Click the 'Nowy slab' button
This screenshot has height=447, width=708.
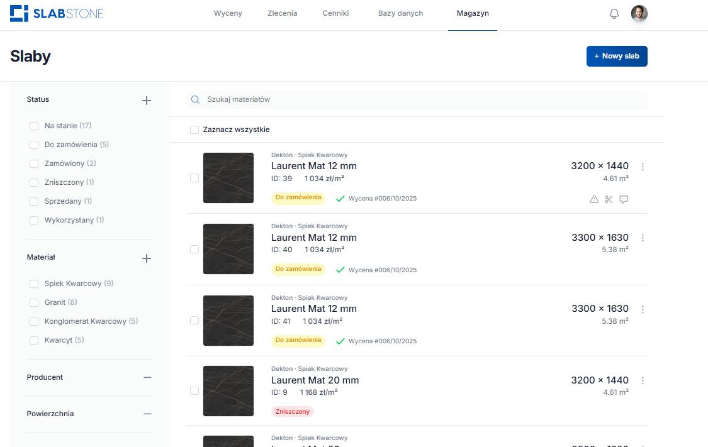point(617,56)
